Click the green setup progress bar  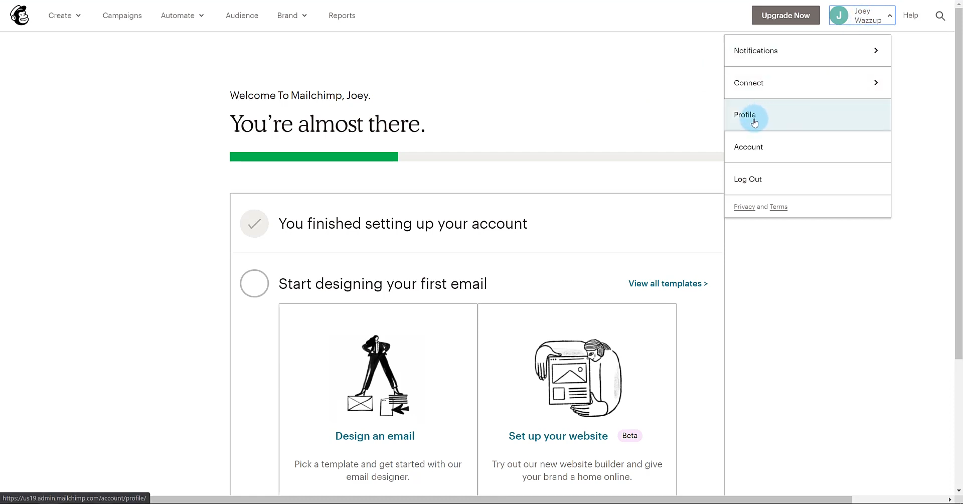coord(314,157)
